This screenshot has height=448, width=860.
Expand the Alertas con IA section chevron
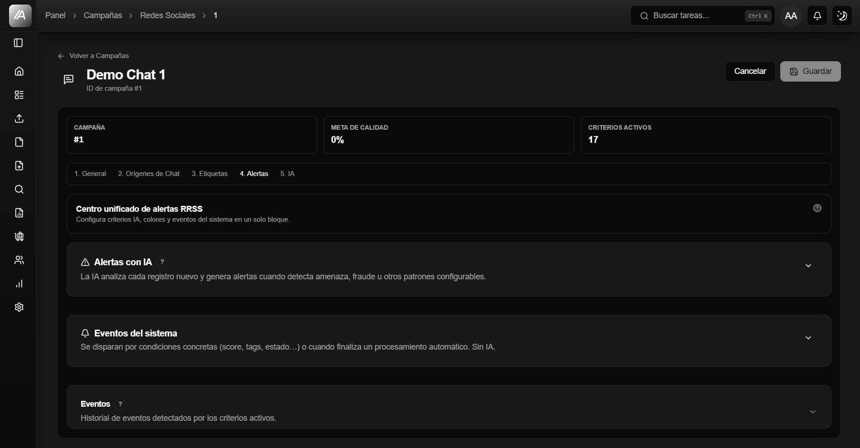point(808,266)
